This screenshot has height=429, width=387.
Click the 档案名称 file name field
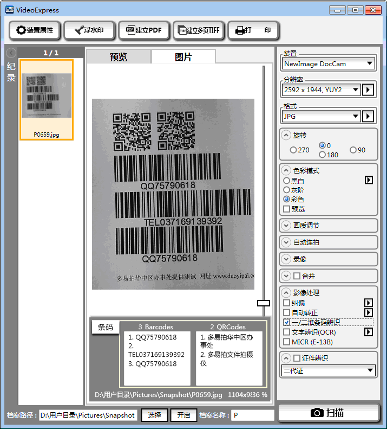(x=253, y=415)
